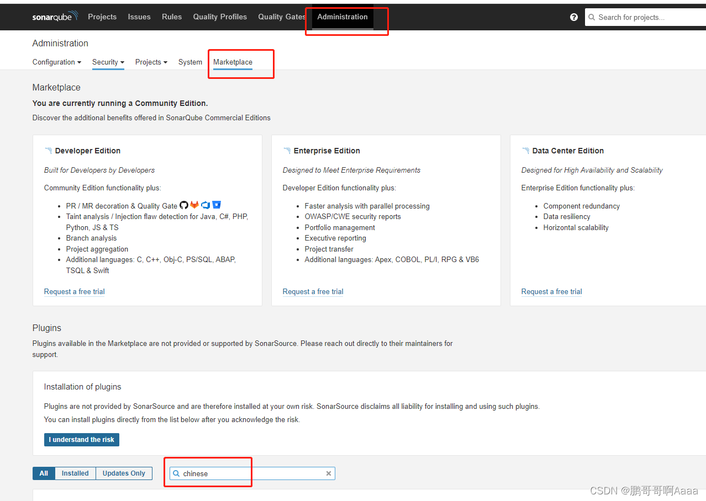This screenshot has height=501, width=706.
Task: Request a free trial for Developer Edition
Action: point(75,291)
